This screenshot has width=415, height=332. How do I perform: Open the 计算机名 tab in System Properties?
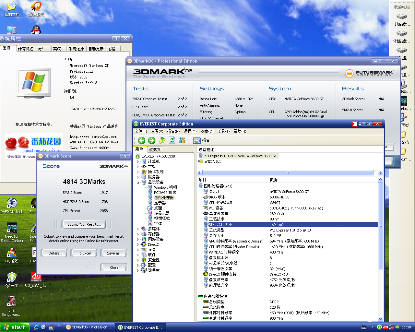point(25,49)
